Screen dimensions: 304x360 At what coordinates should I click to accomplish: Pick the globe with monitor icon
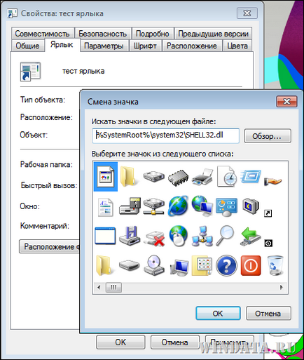pos(202,206)
